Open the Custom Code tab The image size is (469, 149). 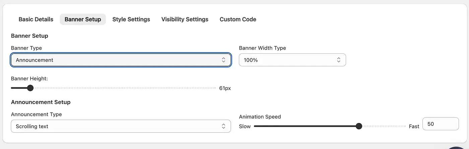point(238,19)
